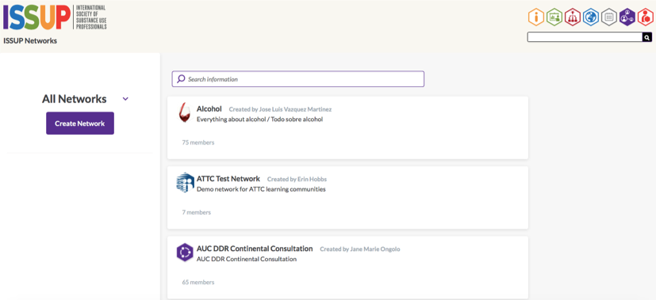Open the red member profile hexagon icon
Image resolution: width=656 pixels, height=300 pixels.
(645, 17)
